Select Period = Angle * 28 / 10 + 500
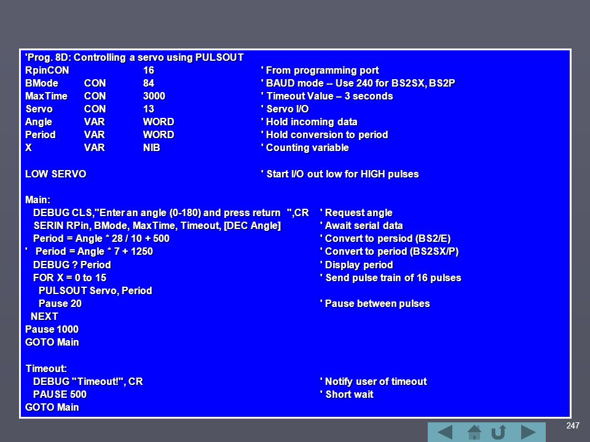 [101, 239]
